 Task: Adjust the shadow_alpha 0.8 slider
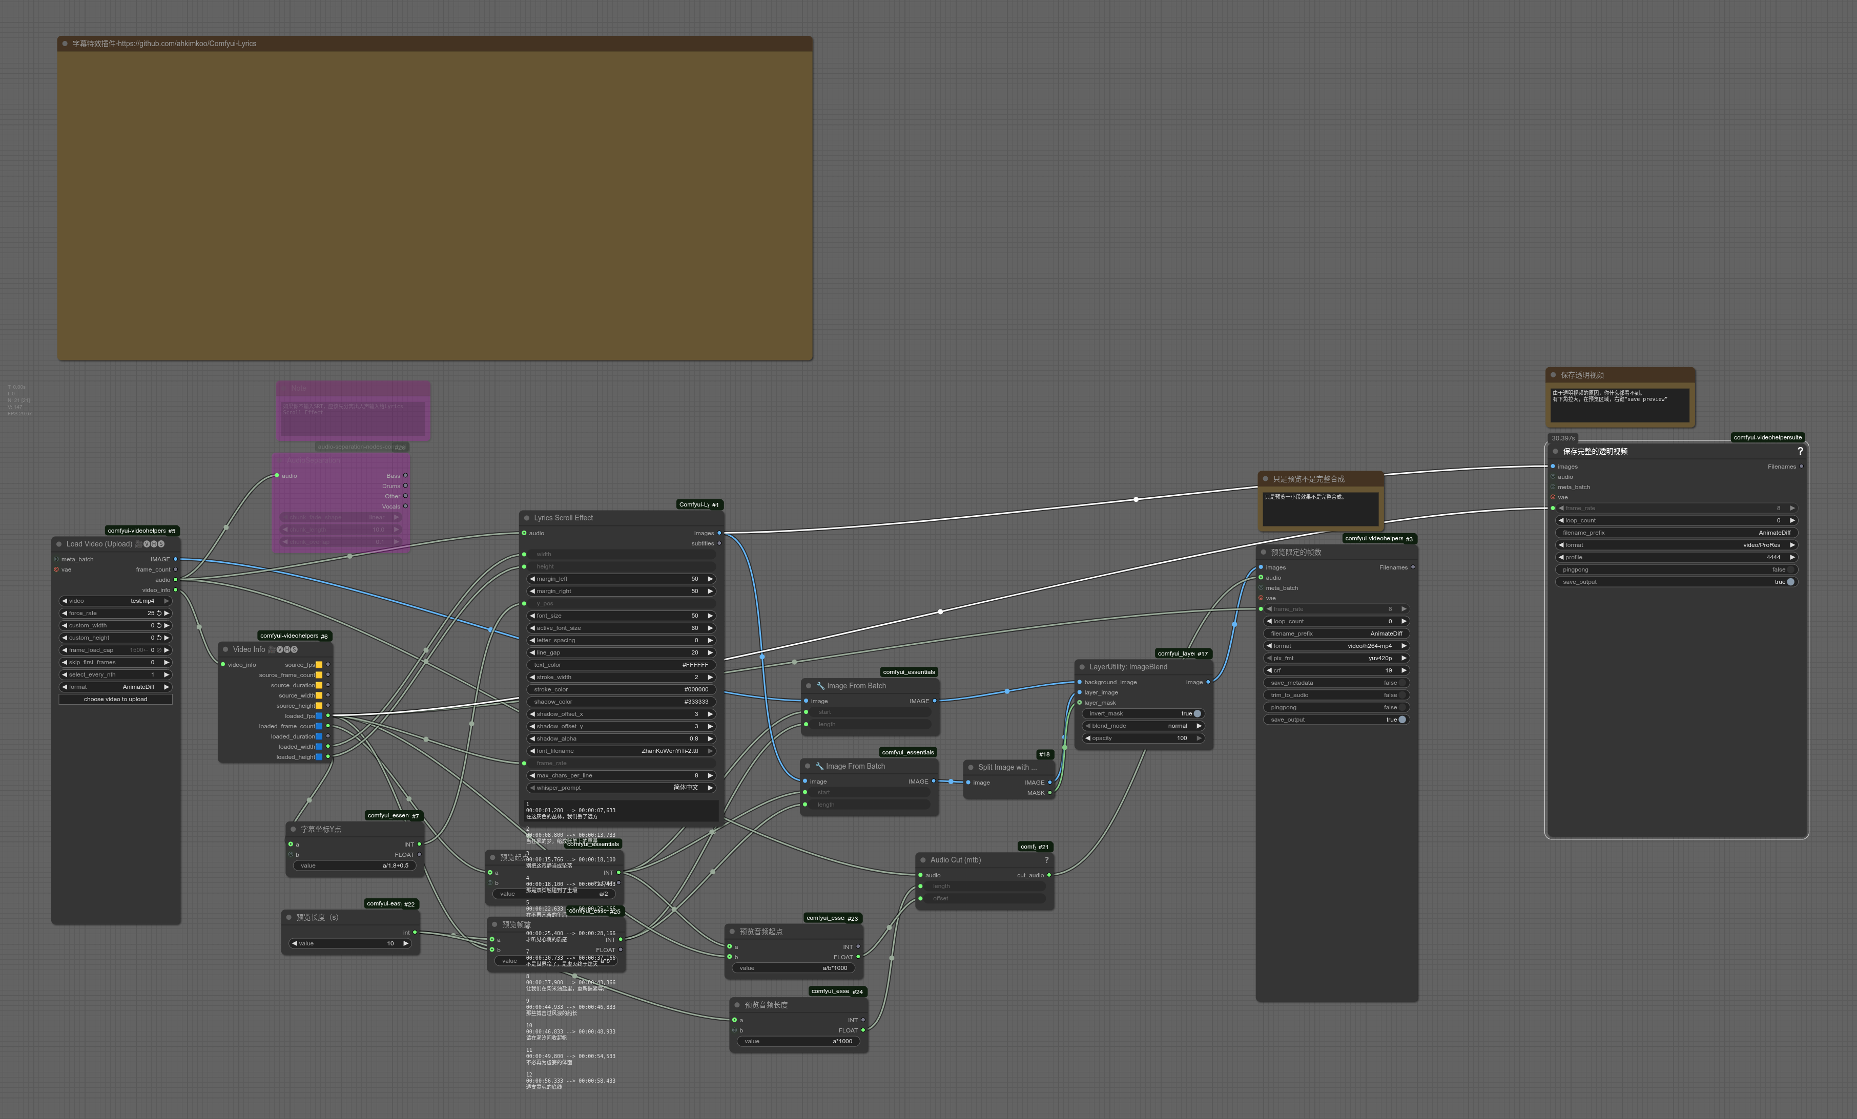coord(621,738)
